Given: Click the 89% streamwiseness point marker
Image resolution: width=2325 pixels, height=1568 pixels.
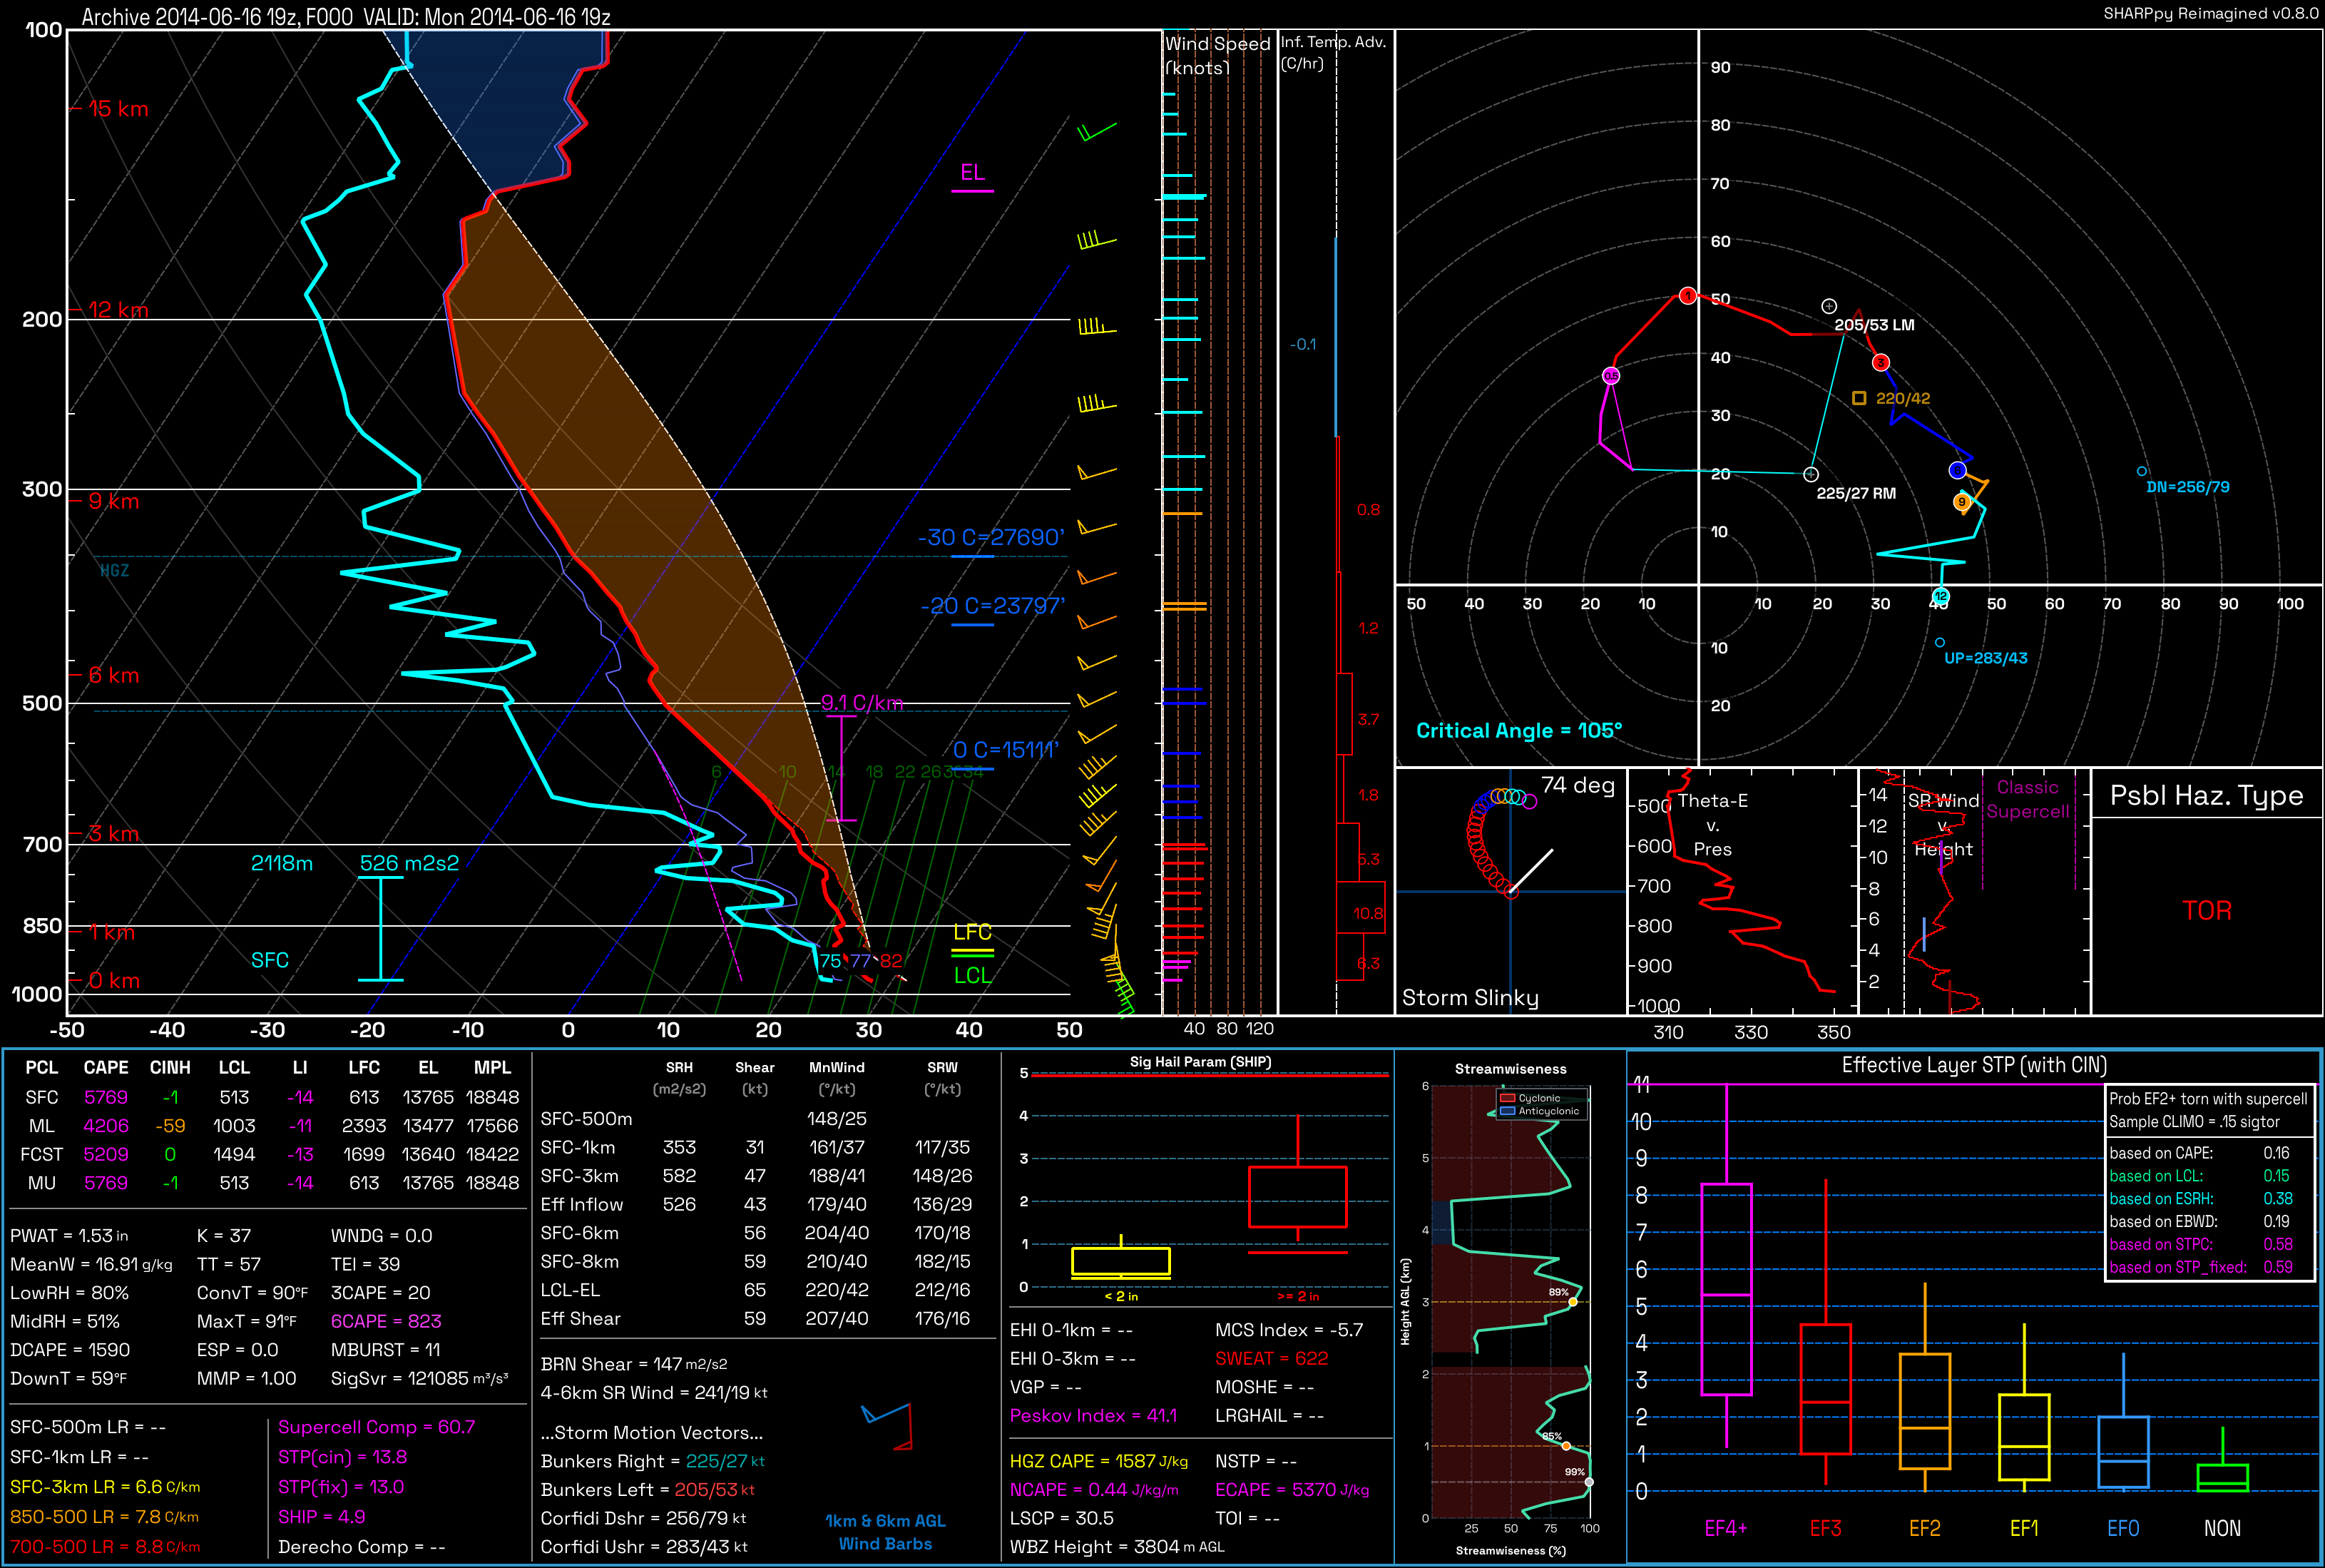Looking at the screenshot, I should [1573, 1302].
